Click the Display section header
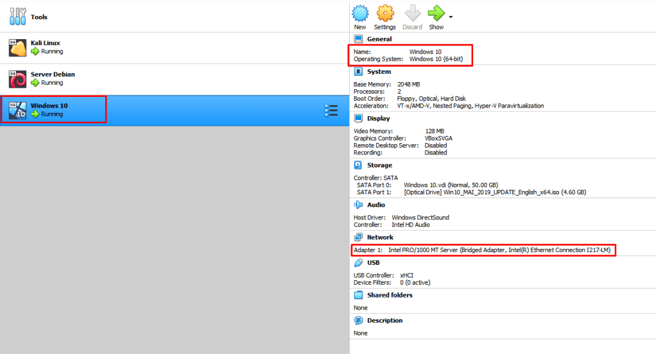This screenshot has height=354, width=656. pos(379,119)
